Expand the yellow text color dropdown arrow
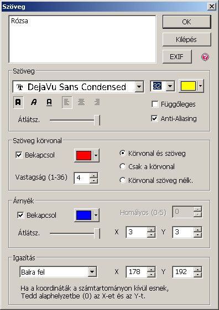 coord(201,86)
